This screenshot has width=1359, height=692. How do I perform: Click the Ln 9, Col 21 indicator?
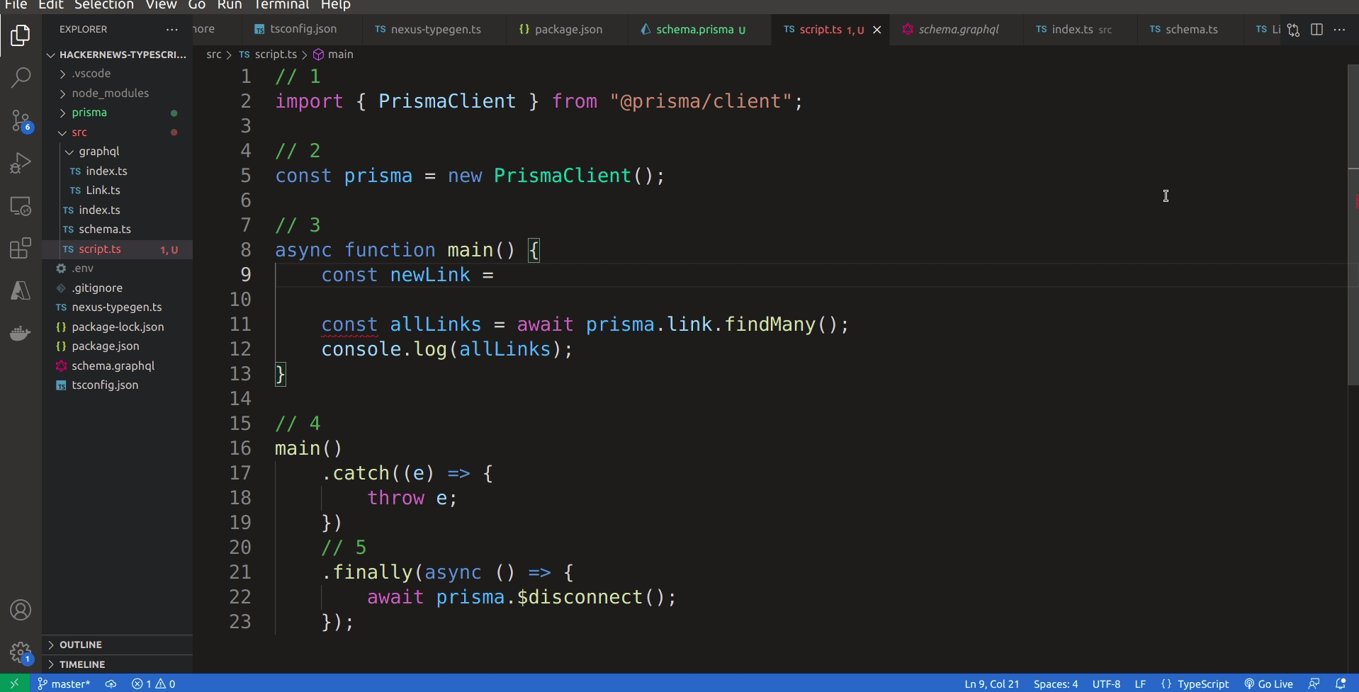pyautogui.click(x=991, y=684)
